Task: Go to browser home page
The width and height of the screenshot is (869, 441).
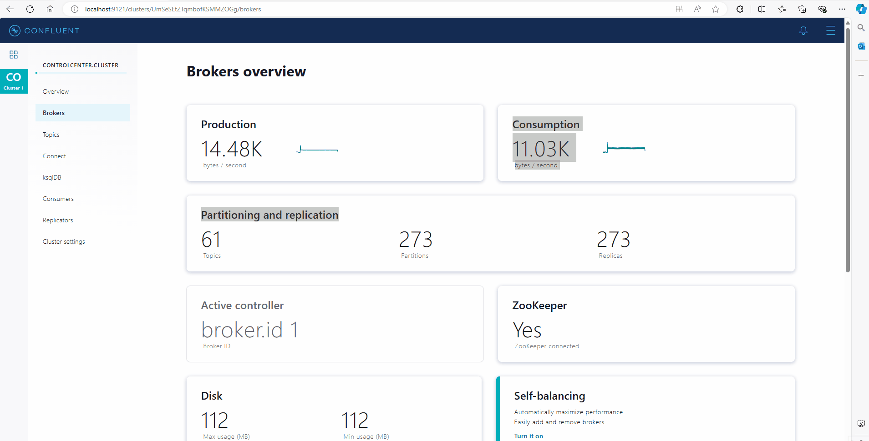Action: (x=50, y=9)
